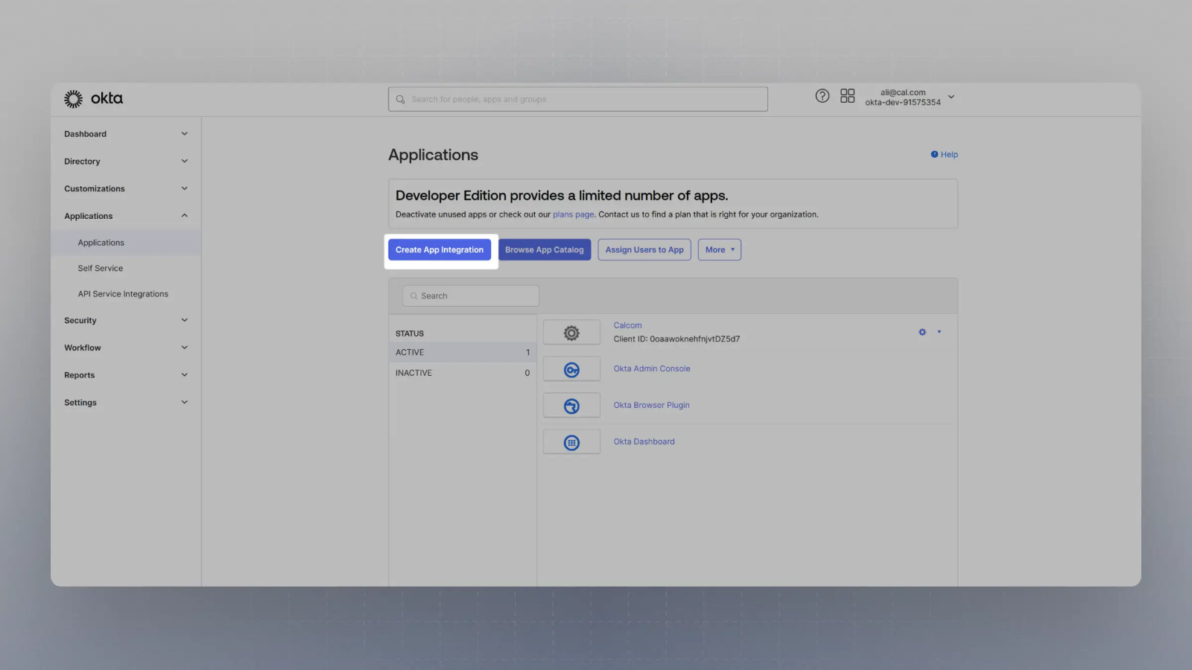The width and height of the screenshot is (1192, 670).
Task: Click the Okta Browser Plugin icon
Action: tap(571, 406)
